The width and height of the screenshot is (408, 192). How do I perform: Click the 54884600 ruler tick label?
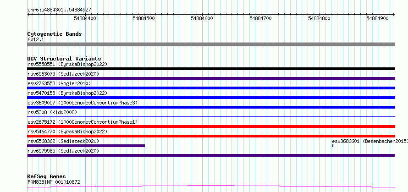pos(202,18)
